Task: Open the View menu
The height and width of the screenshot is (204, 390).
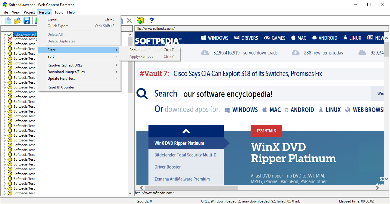Action: click(x=16, y=12)
